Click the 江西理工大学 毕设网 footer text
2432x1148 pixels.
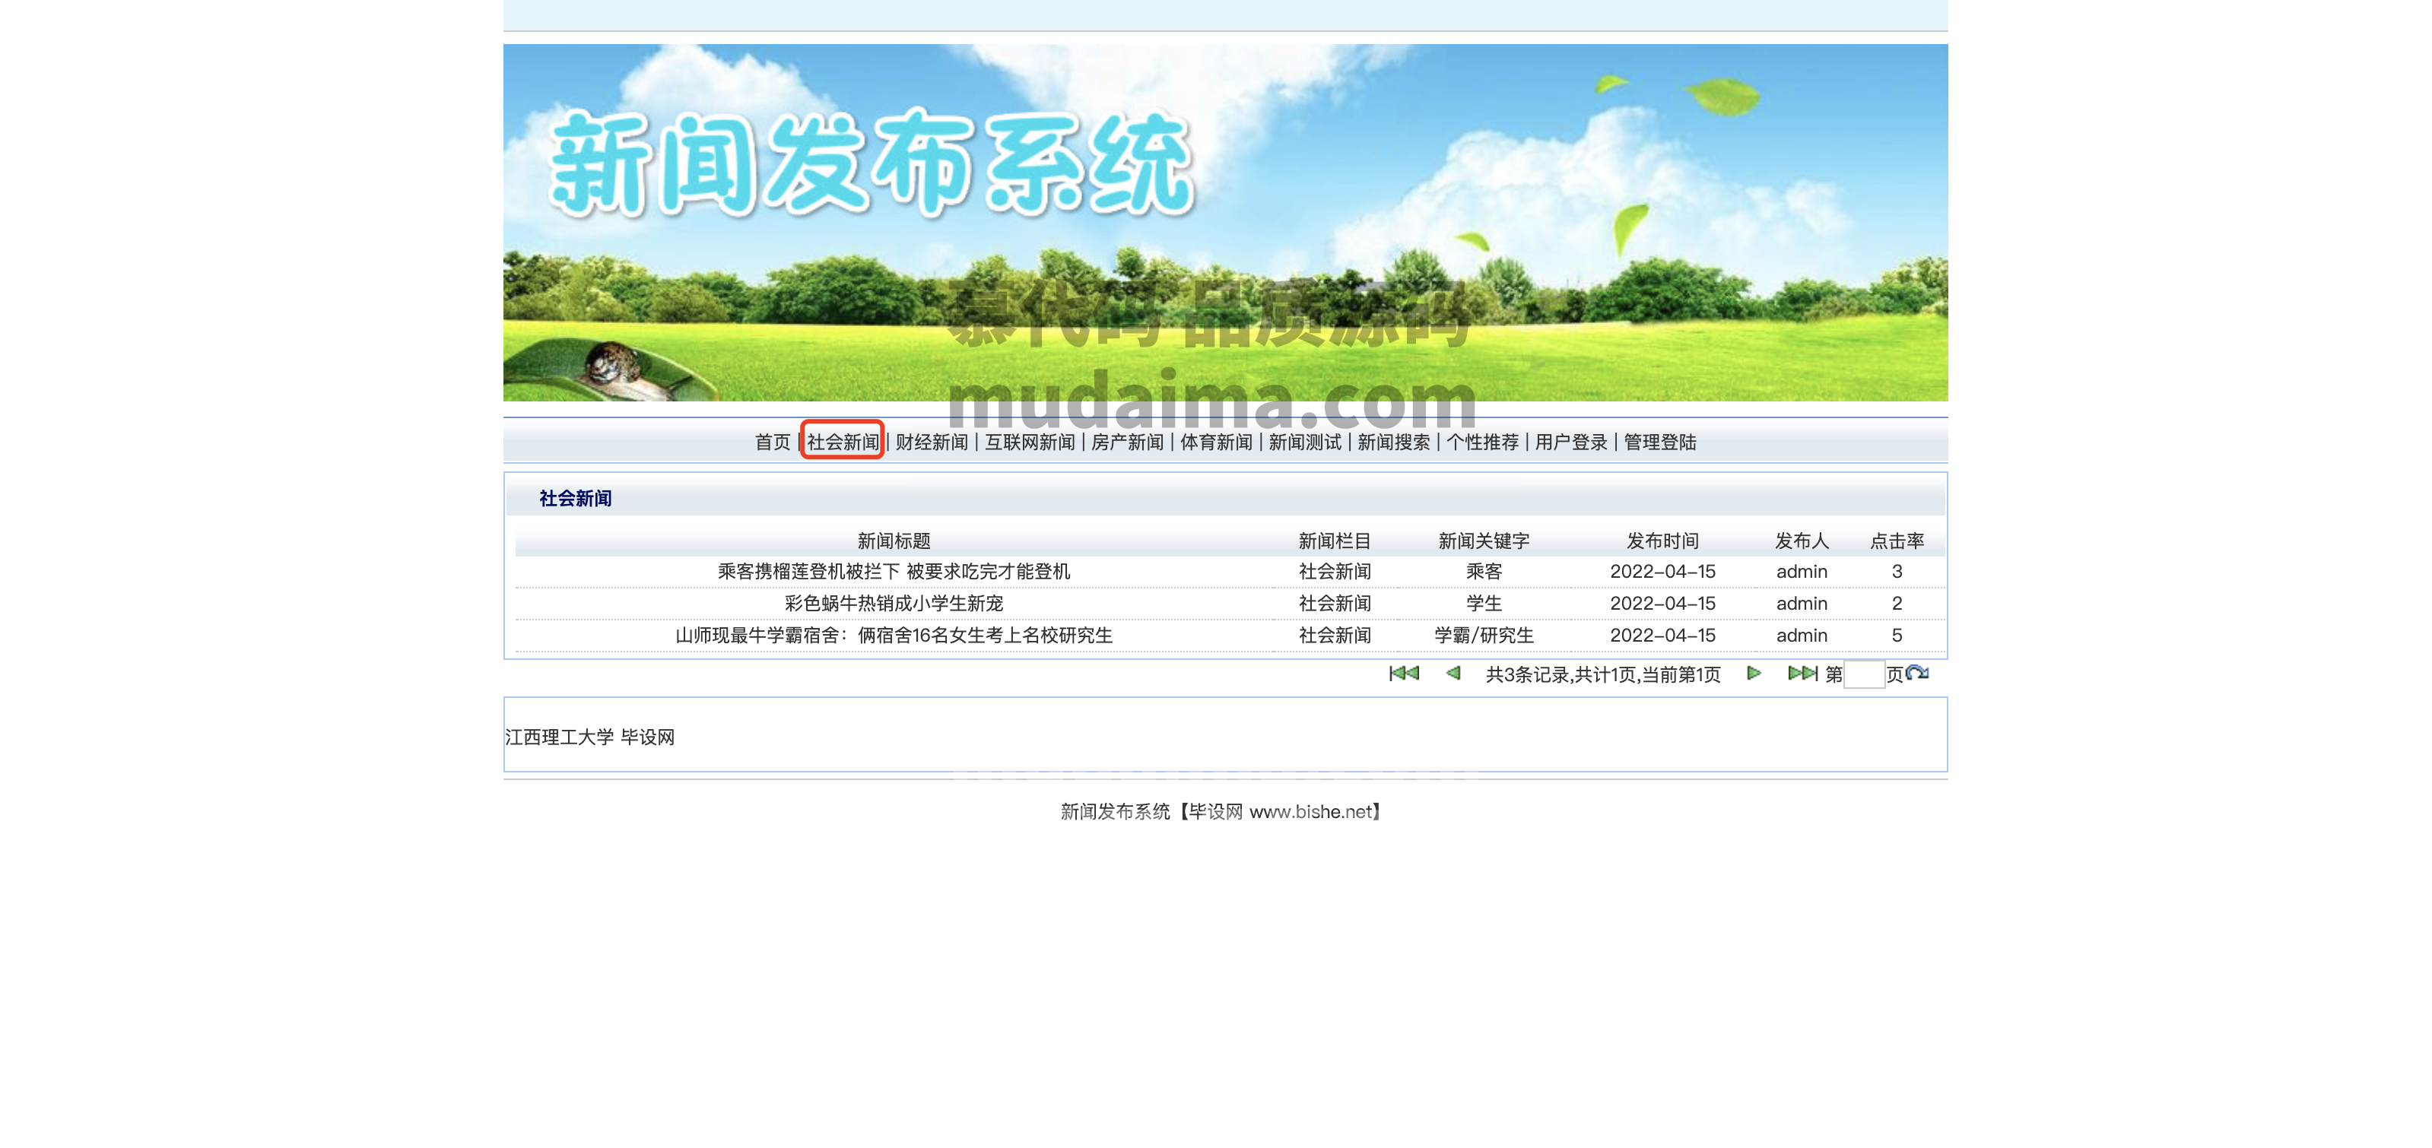pos(590,737)
